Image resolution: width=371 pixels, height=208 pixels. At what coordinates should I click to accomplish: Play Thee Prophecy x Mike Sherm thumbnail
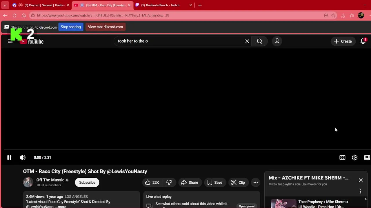coord(283,203)
